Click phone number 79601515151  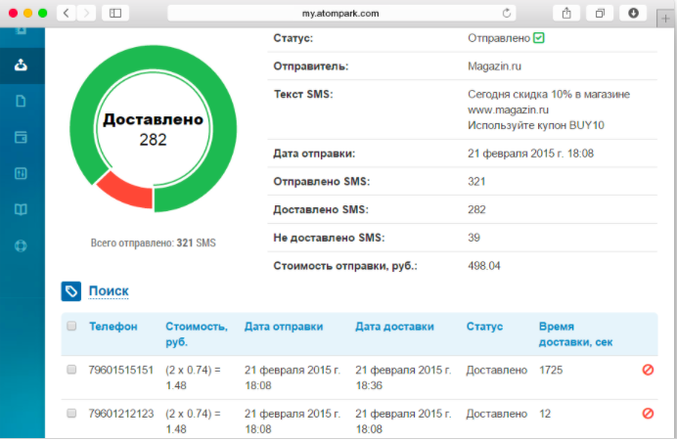pos(121,371)
